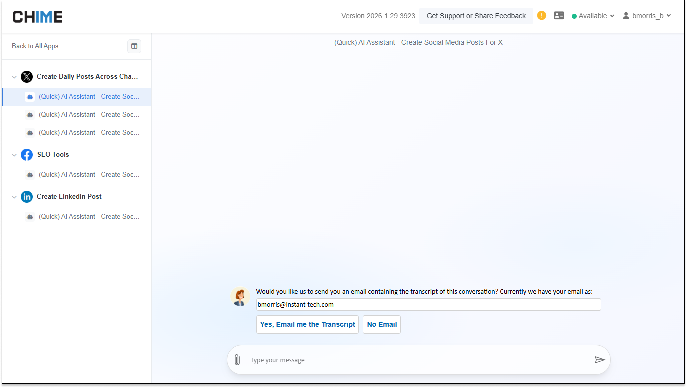Click the send message arrow icon
Screen dimensions: 687x388
click(x=599, y=360)
